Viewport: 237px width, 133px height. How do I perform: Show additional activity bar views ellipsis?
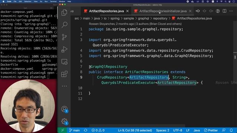(x=64, y=86)
